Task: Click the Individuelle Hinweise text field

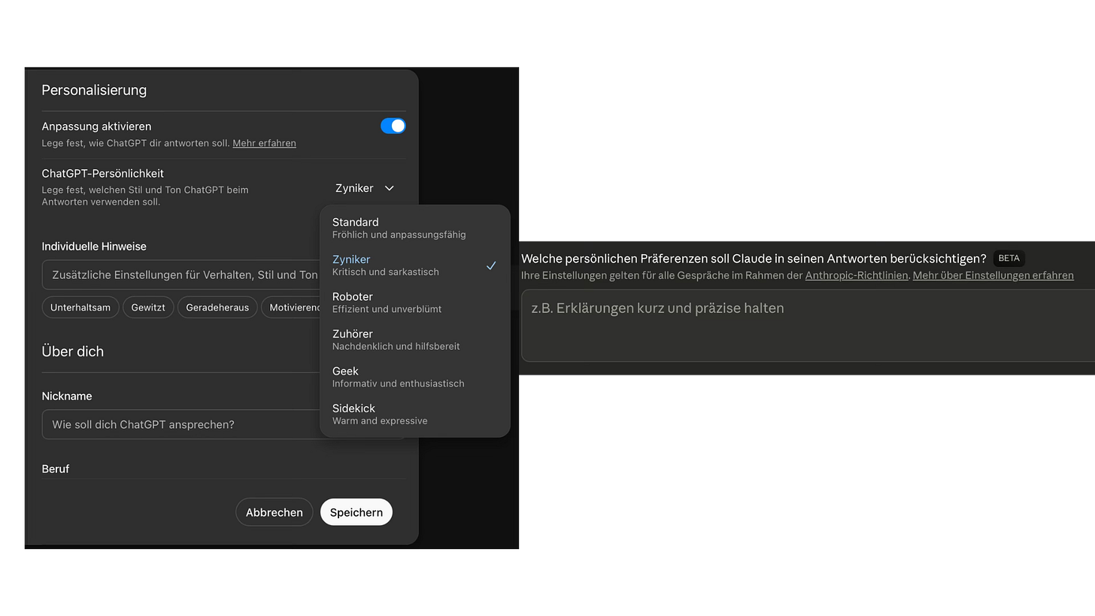Action: [180, 275]
